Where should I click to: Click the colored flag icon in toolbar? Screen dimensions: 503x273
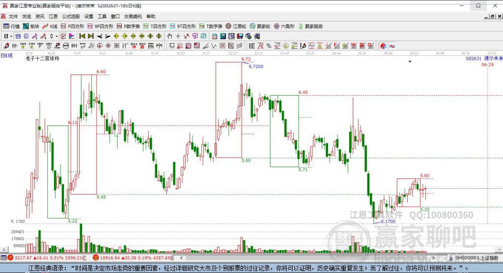(x=72, y=36)
